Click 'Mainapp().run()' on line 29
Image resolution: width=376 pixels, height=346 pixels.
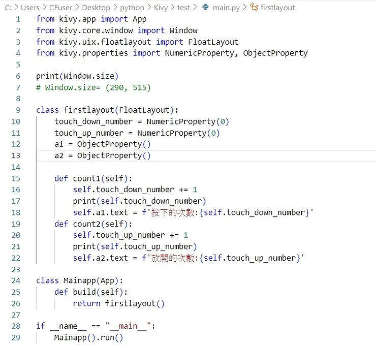[89, 337]
